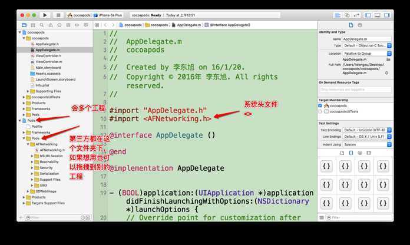Show Object library

click(360, 153)
